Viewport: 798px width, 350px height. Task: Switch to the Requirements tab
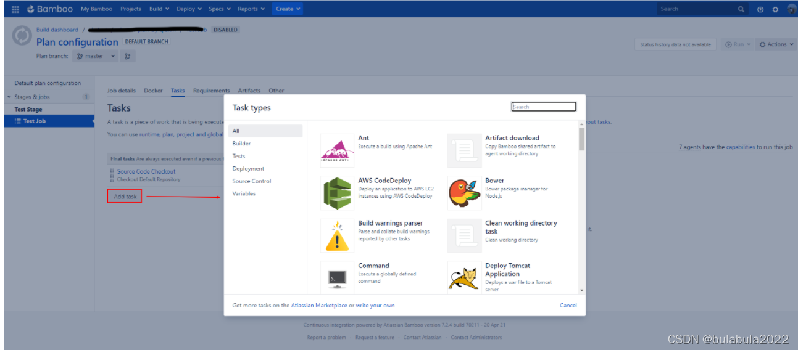coord(212,91)
